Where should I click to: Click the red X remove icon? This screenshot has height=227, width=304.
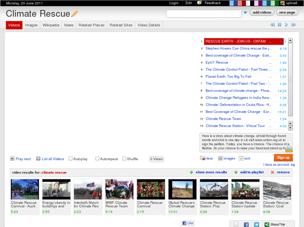[272, 172]
